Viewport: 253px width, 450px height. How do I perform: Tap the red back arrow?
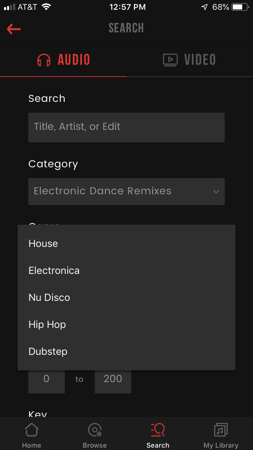[14, 29]
